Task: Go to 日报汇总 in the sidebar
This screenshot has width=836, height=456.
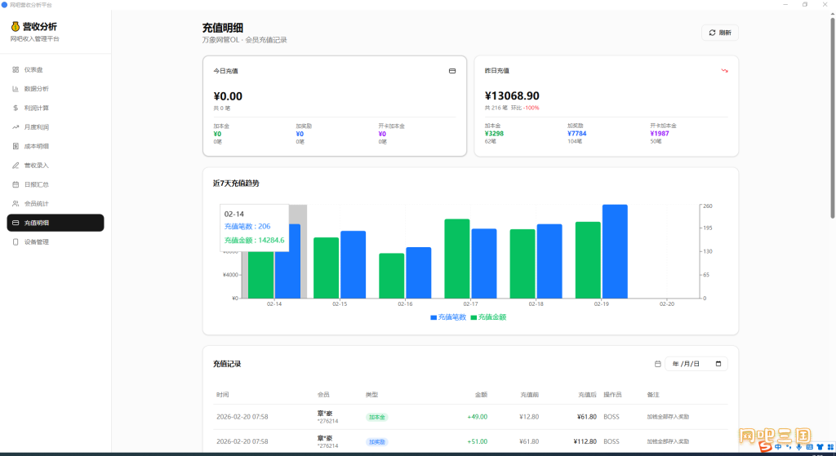Action: [56, 185]
